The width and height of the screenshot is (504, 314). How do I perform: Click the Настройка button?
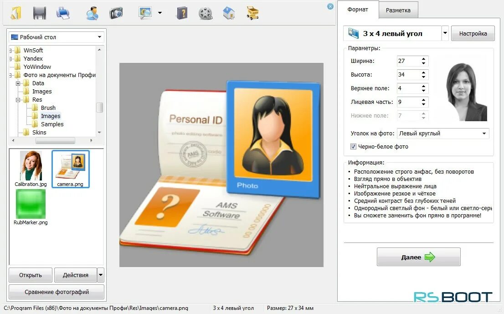473,33
